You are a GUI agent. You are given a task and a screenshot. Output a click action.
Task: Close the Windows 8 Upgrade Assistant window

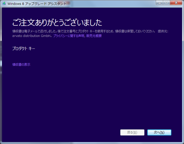(x=176, y=3)
